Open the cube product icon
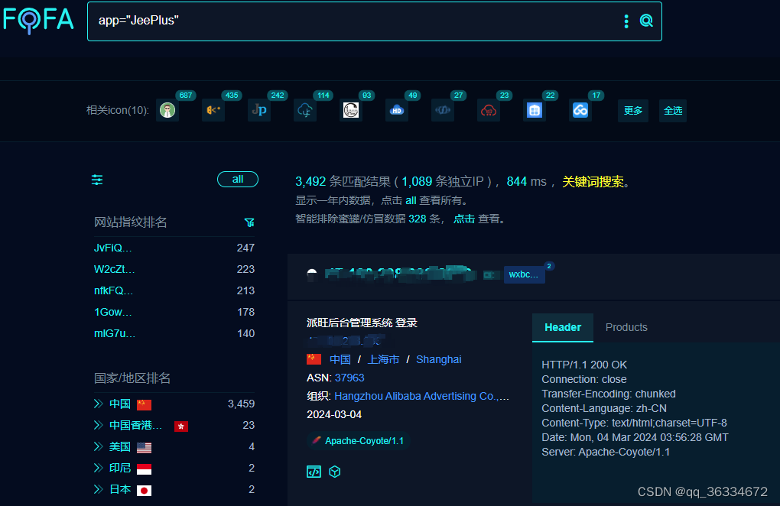The width and height of the screenshot is (780, 506). (335, 472)
